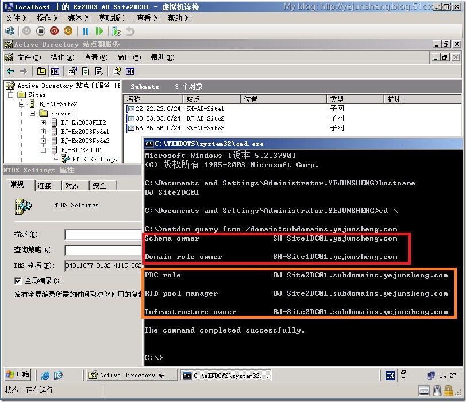Expand the BJ-Ex2003Node1 server node
Viewport: 466px width, 402px height.
tap(44, 132)
